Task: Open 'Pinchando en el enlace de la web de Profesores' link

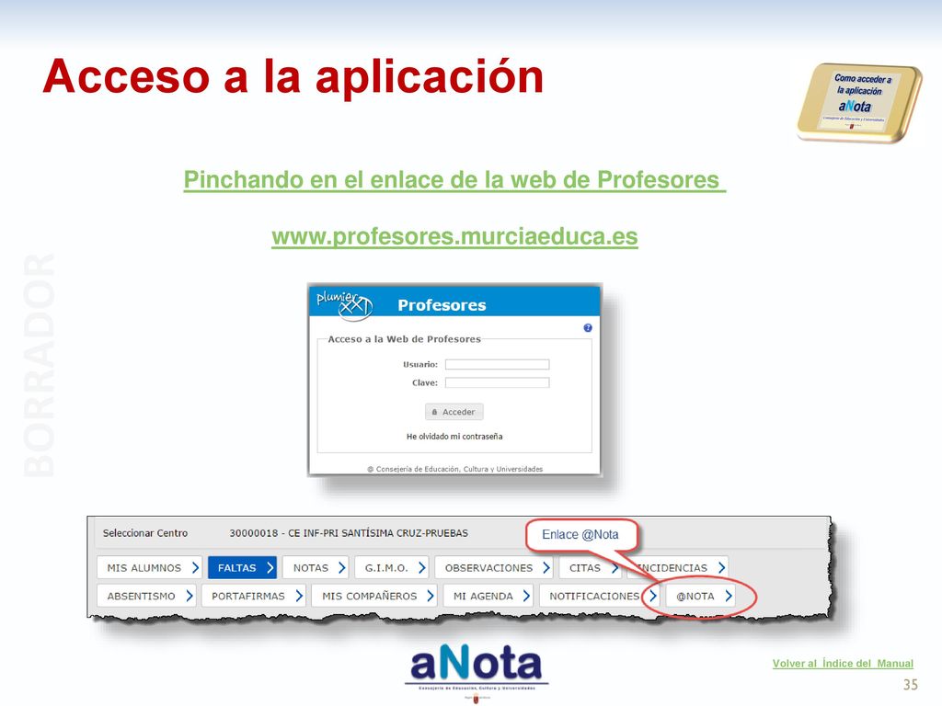Action: coord(454,179)
